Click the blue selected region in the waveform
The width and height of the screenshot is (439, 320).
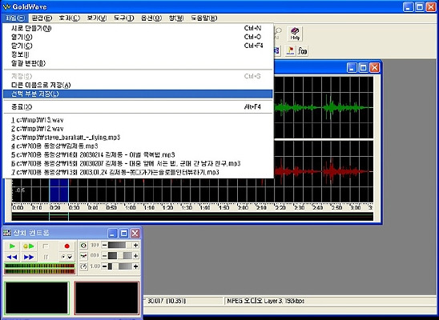point(59,190)
